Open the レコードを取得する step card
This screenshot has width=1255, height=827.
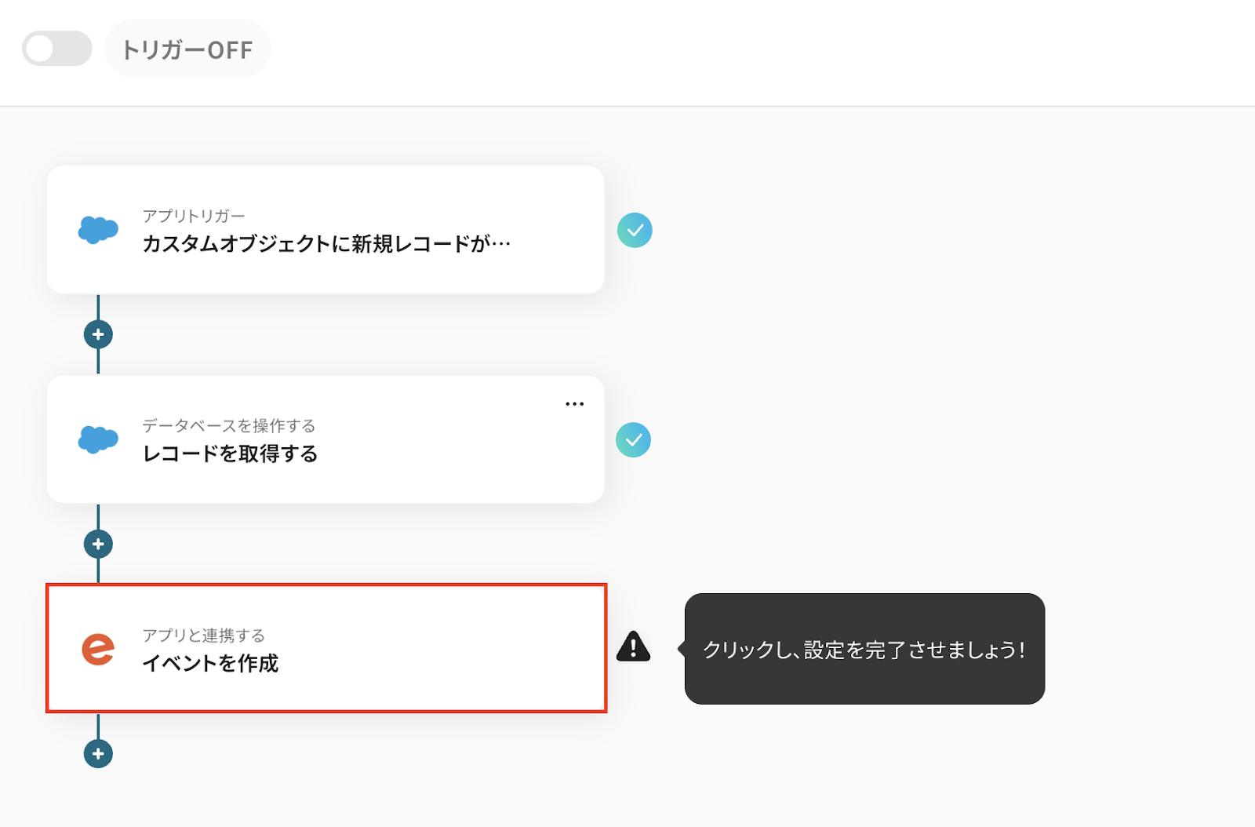[x=326, y=454]
